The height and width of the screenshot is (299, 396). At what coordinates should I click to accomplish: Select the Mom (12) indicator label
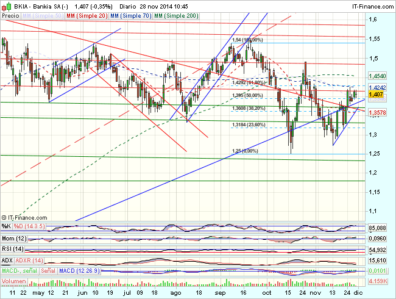point(14,239)
